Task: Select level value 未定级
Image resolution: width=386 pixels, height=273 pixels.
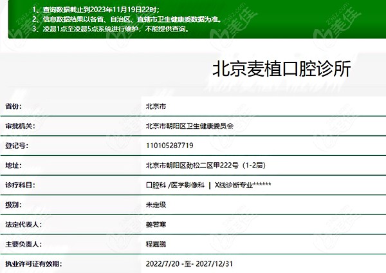Action: click(156, 205)
